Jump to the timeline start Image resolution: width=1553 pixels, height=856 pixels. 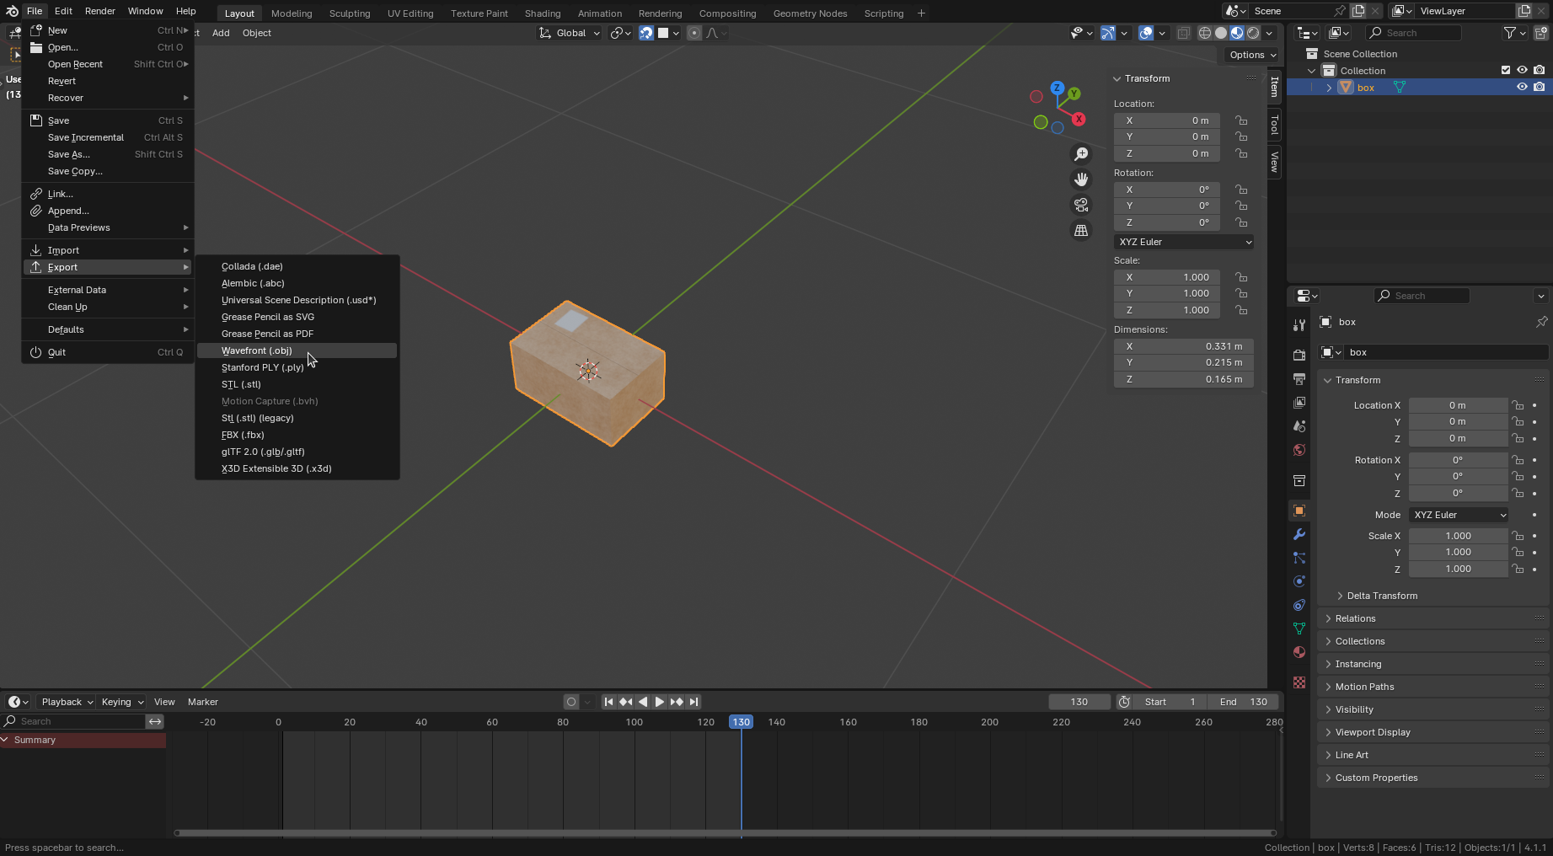(608, 702)
